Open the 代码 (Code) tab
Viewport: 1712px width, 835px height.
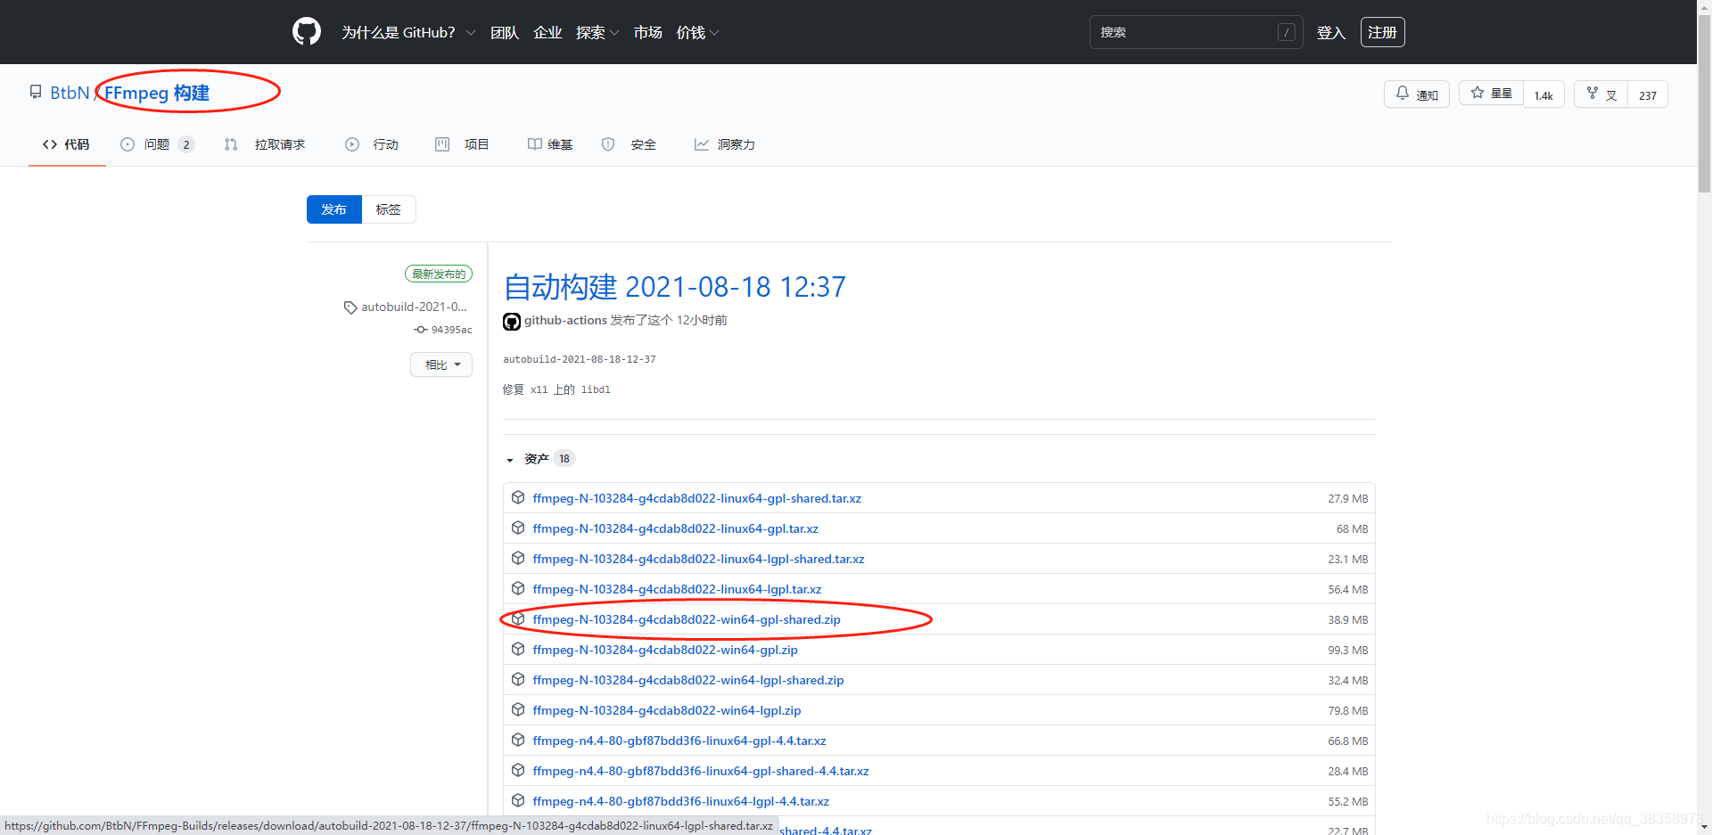(x=67, y=144)
